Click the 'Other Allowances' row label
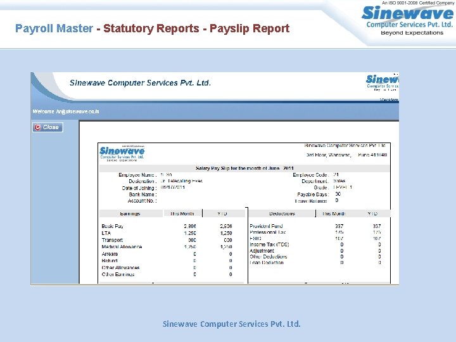The height and width of the screenshot is (342, 456). (x=121, y=267)
